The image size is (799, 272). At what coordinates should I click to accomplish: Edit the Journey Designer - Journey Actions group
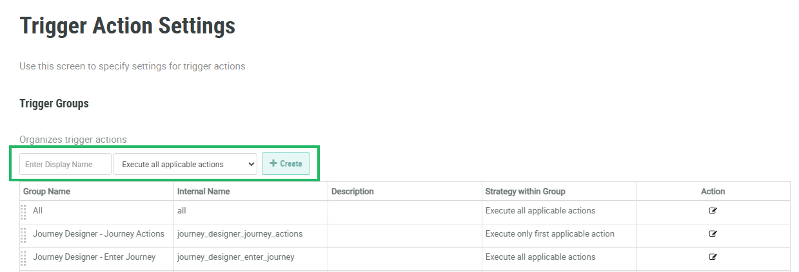coord(713,234)
